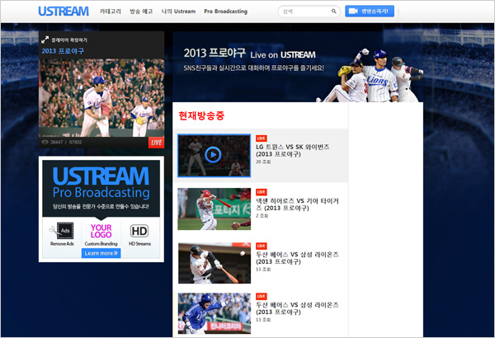Image resolution: width=495 pixels, height=338 pixels.
Task: Play the LG 트윈스 VS SK 와이번즈 thumbnail
Action: click(214, 155)
